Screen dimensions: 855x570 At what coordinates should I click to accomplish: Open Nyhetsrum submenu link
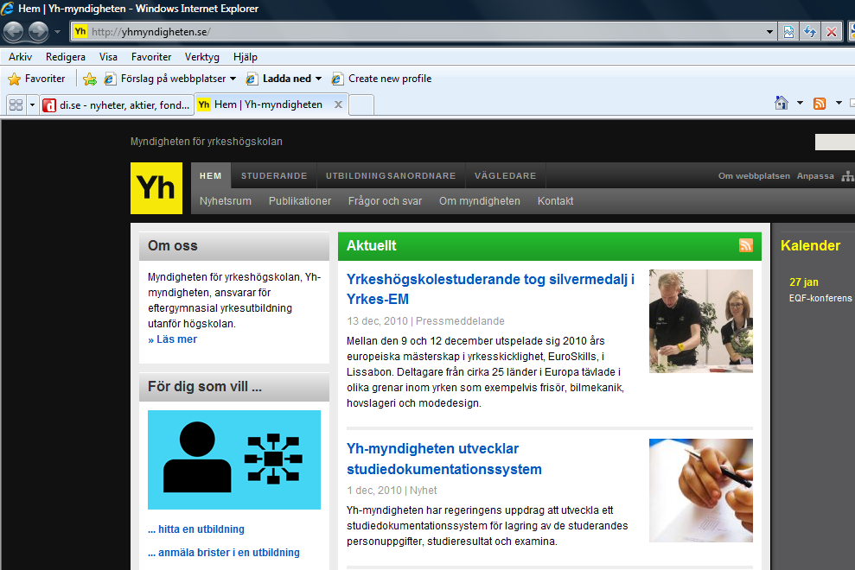pyautogui.click(x=226, y=201)
